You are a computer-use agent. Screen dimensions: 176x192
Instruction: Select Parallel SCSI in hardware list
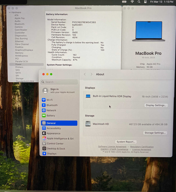pyautogui.click(x=22, y=61)
